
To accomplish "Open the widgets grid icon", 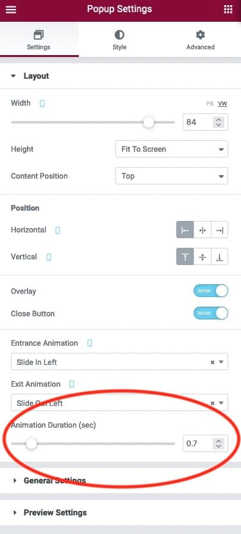I will (x=228, y=9).
